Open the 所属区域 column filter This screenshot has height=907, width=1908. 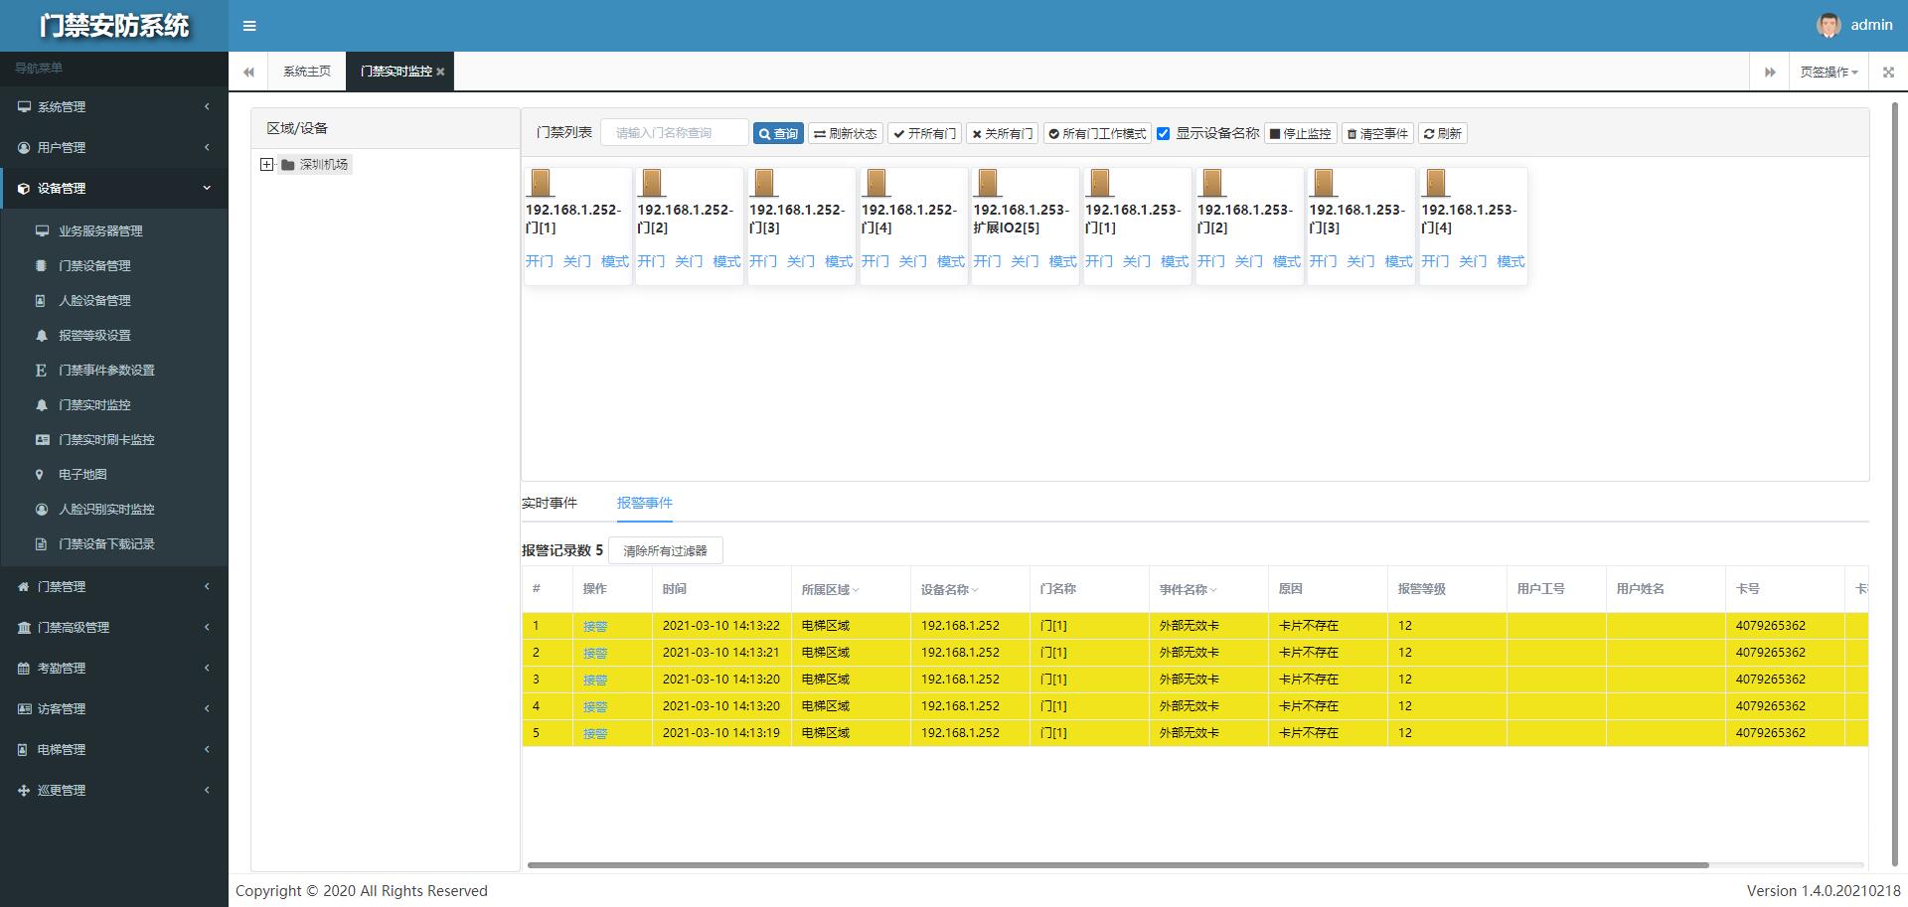(856, 590)
